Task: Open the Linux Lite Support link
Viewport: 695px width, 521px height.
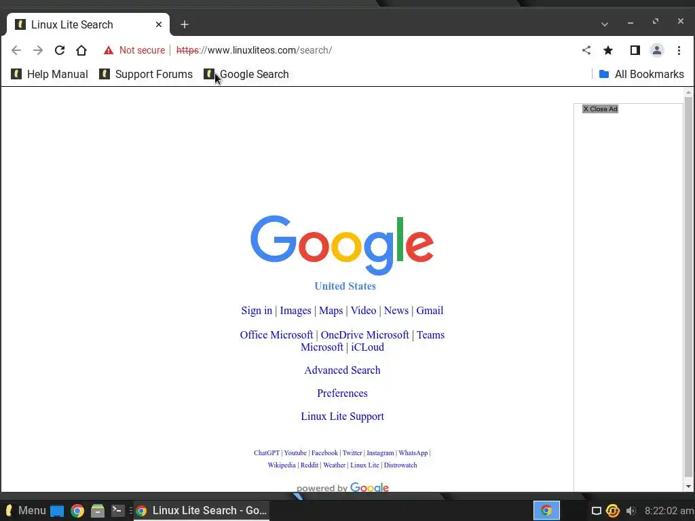Action: tap(342, 417)
